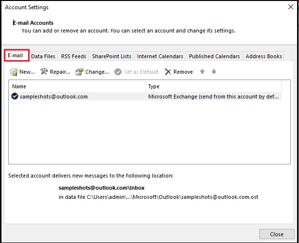The height and width of the screenshot is (243, 299).
Task: Click the Repair... label in the toolbar
Action: pos(60,72)
